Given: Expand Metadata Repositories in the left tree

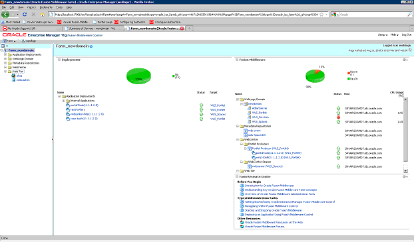Looking at the screenshot, I should (5, 63).
